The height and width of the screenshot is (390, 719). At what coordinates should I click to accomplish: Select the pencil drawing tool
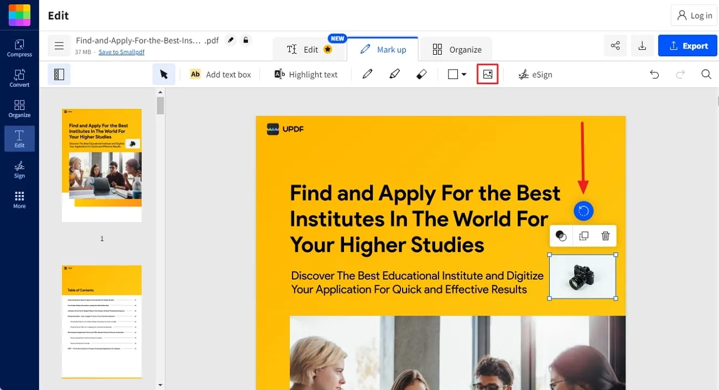367,74
